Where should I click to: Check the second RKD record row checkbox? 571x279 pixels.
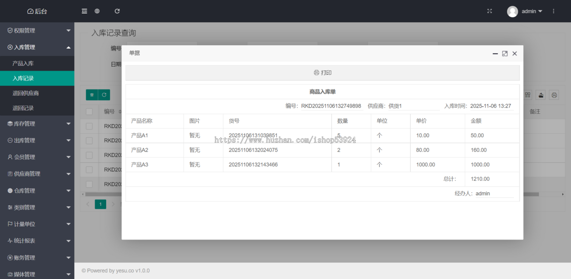(89, 140)
